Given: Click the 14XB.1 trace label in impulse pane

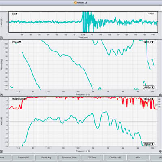Looking at the screenshot, I should (151, 13).
